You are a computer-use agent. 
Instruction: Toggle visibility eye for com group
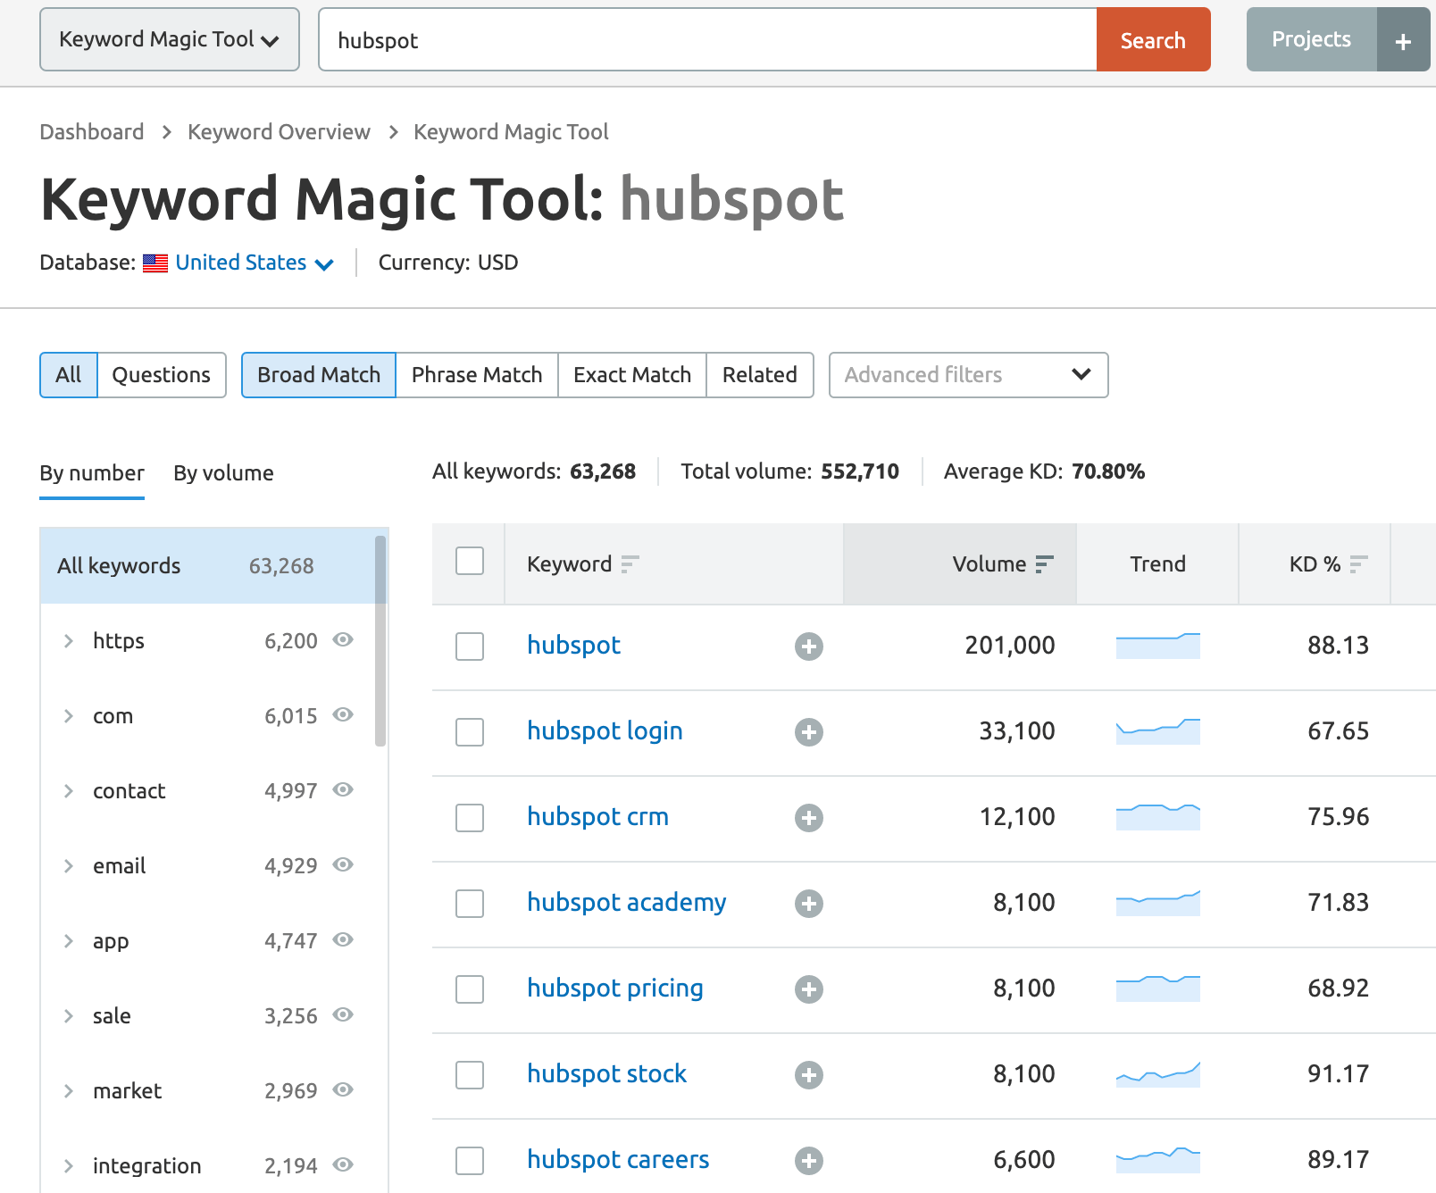pyautogui.click(x=343, y=714)
